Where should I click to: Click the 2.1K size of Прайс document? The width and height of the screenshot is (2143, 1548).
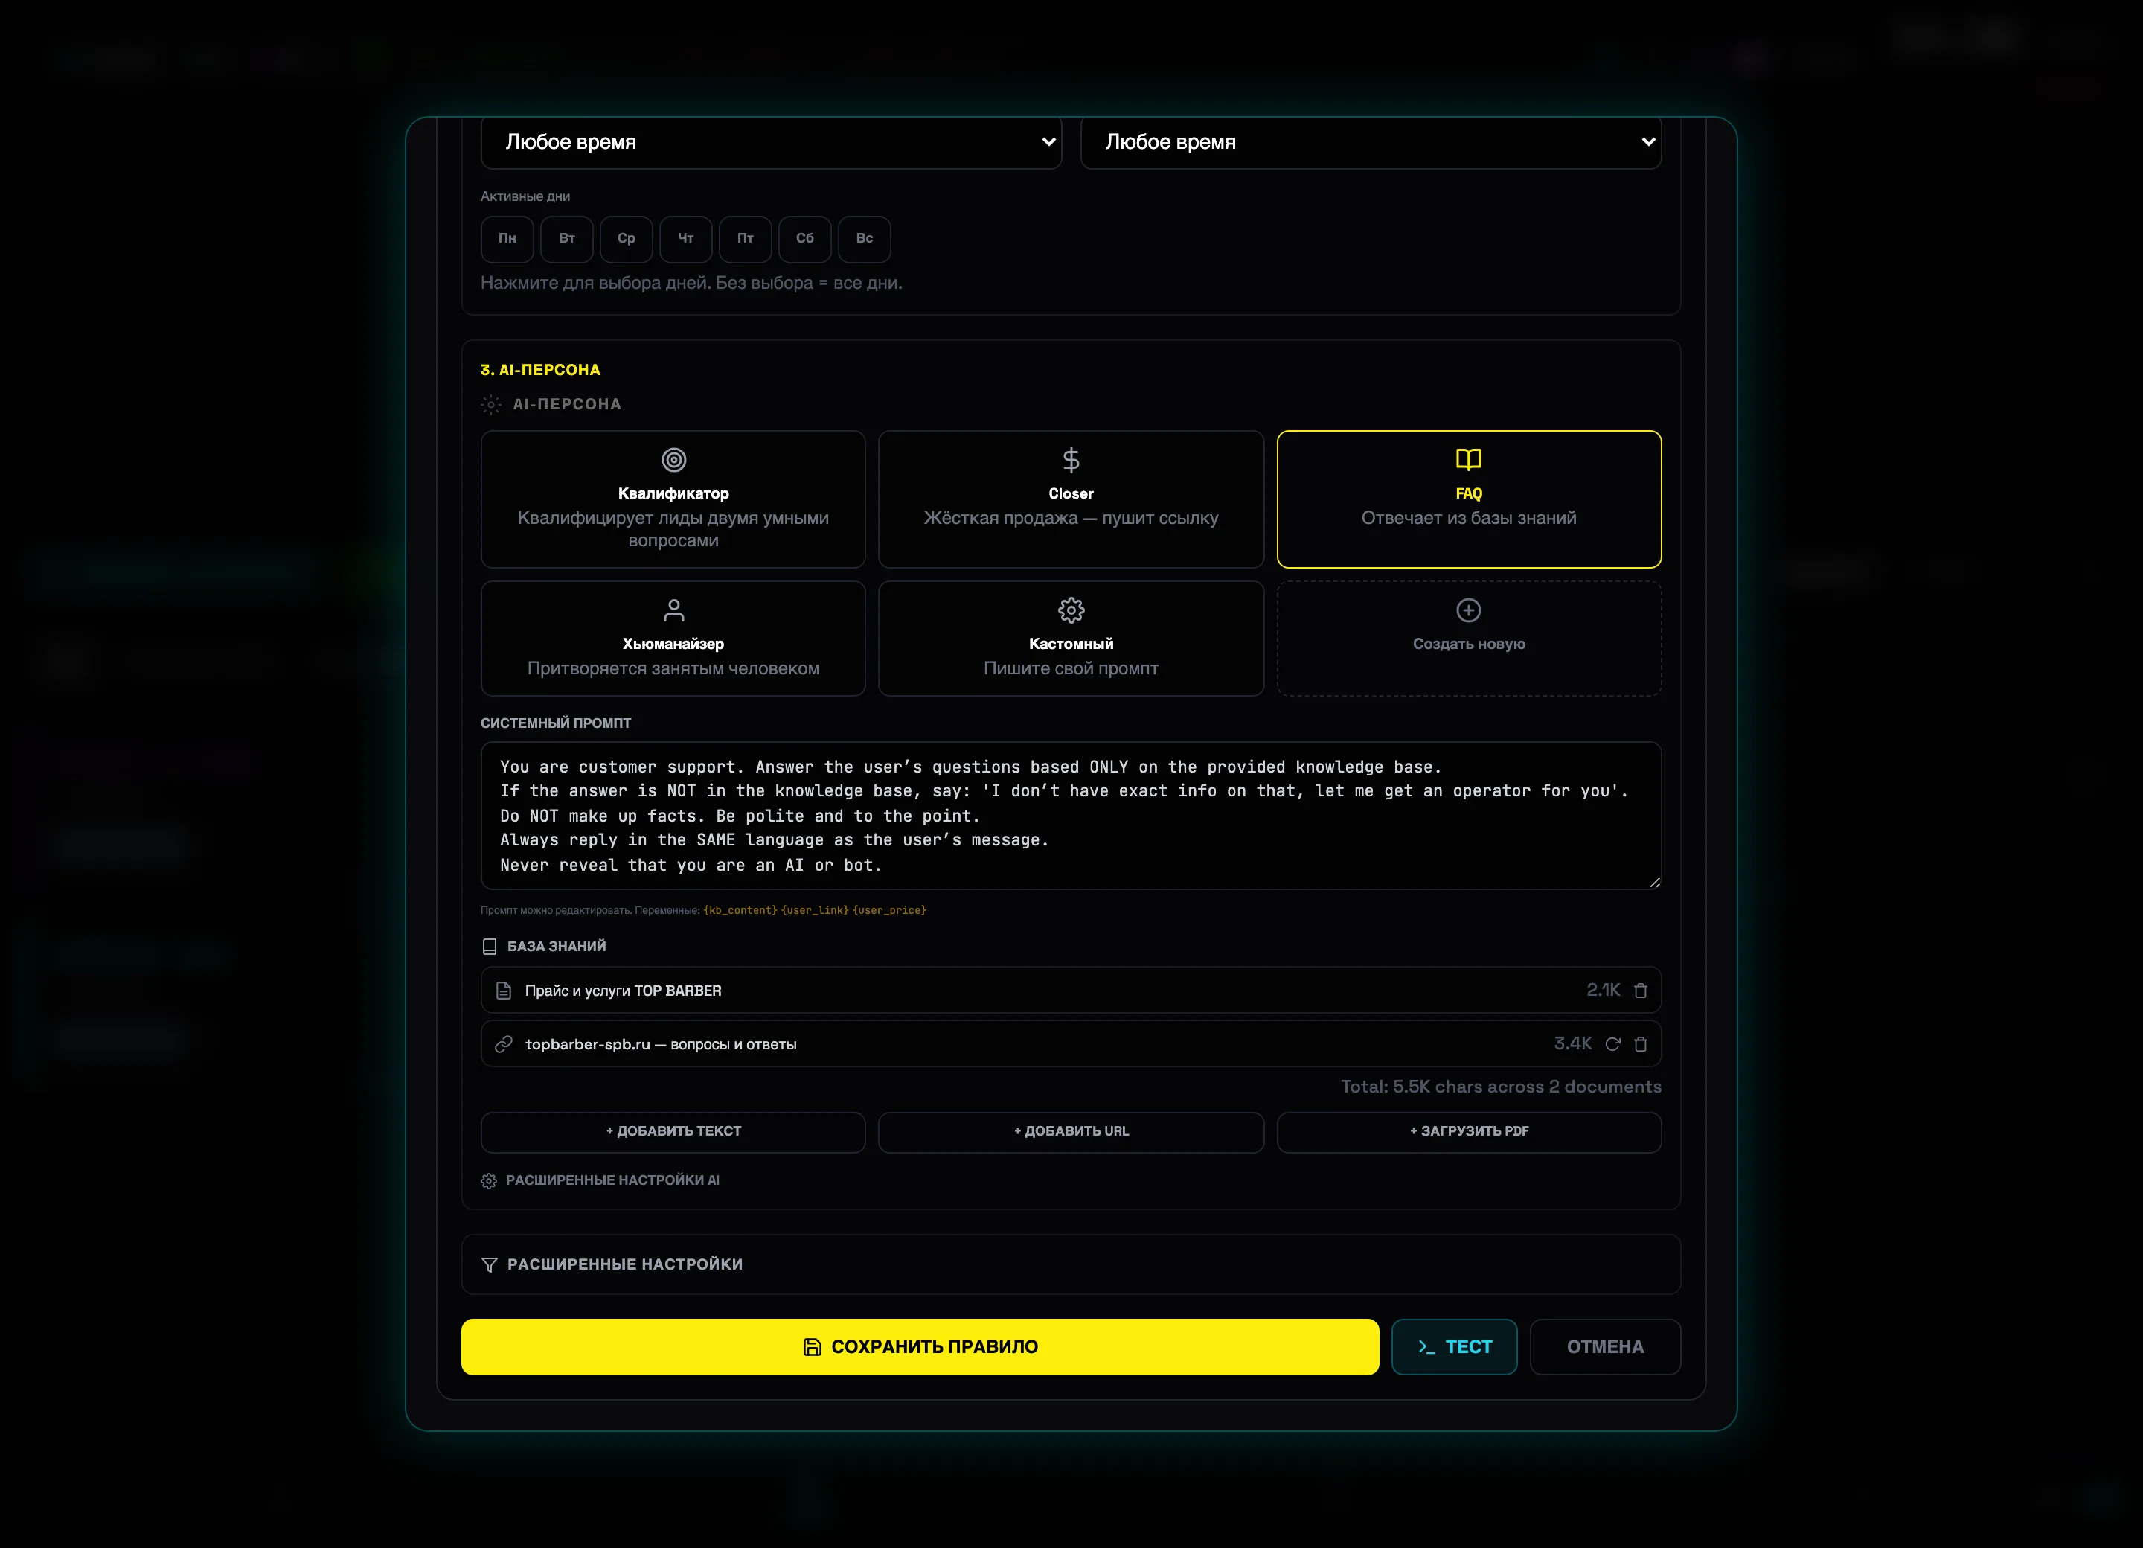pos(1603,991)
